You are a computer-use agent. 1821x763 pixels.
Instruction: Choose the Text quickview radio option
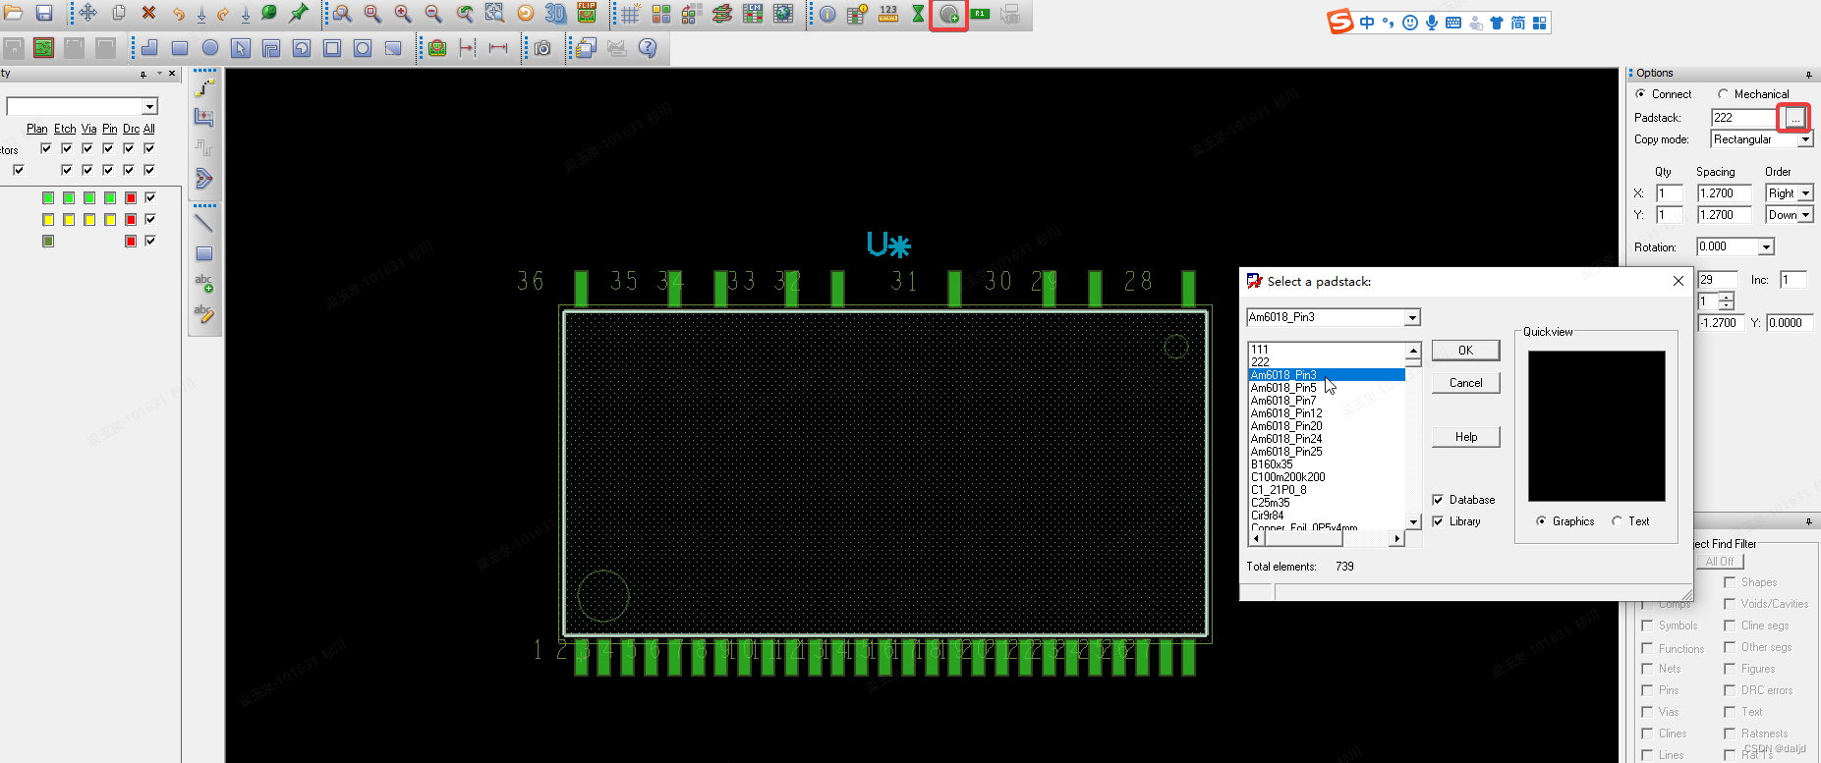tap(1618, 521)
